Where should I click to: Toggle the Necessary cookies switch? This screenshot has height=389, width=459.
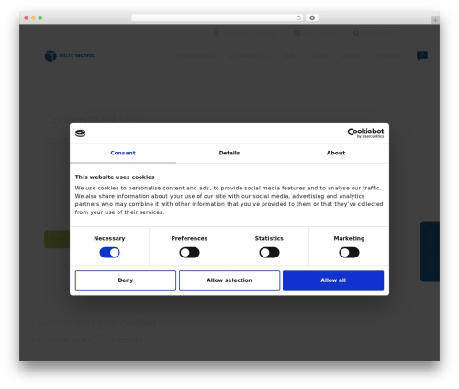pyautogui.click(x=109, y=253)
